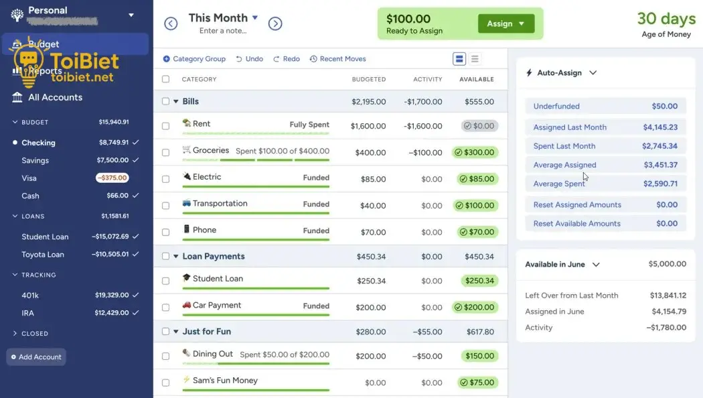This screenshot has height=398, width=703.
Task: Click Reset Assigned Amounts
Action: (x=605, y=204)
